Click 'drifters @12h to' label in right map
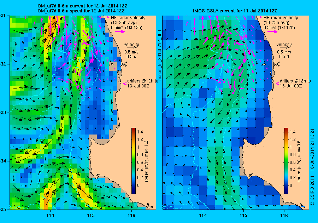Image resolution: width=318 pixels, height=223 pixels. click(x=295, y=81)
